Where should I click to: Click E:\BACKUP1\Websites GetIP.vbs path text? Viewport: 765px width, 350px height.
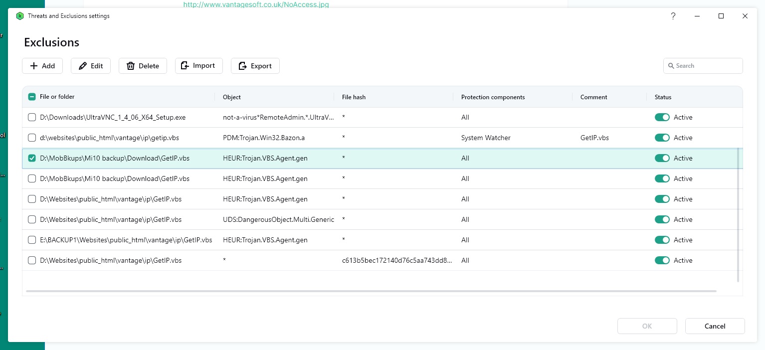click(x=126, y=240)
